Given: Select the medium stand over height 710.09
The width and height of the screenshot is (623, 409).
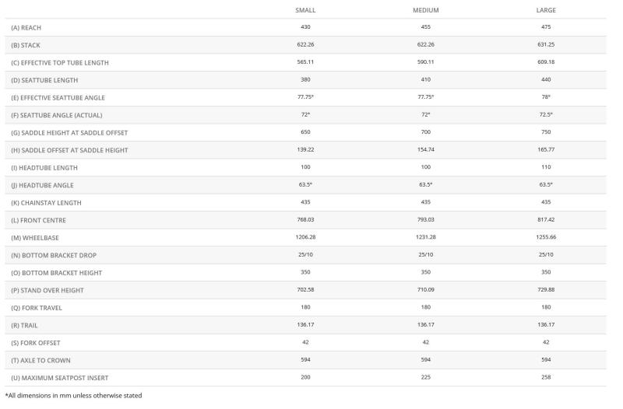Looking at the screenshot, I should (x=425, y=289).
